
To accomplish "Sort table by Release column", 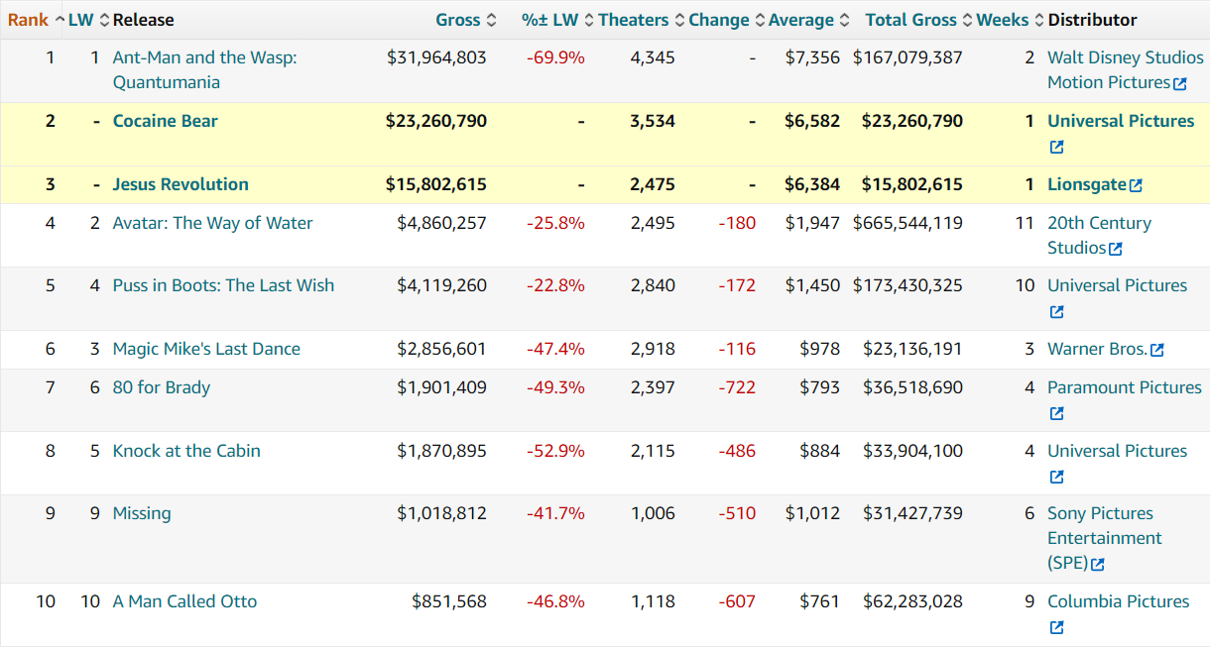I will point(143,20).
